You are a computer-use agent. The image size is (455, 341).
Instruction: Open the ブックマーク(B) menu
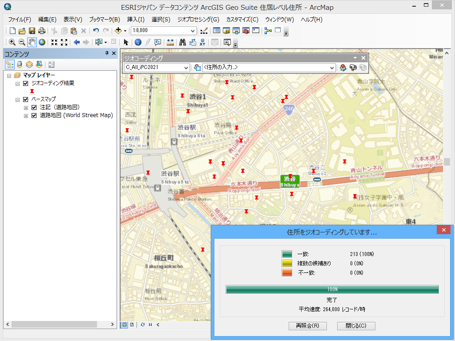(x=105, y=20)
